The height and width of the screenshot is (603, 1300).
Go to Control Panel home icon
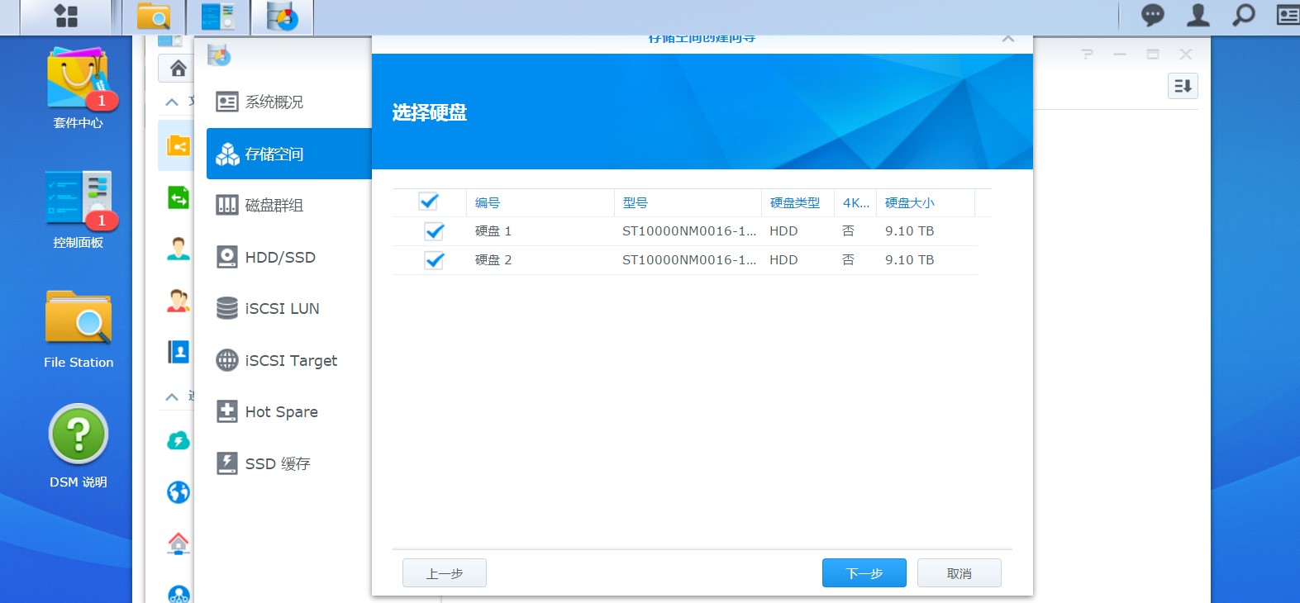(178, 68)
